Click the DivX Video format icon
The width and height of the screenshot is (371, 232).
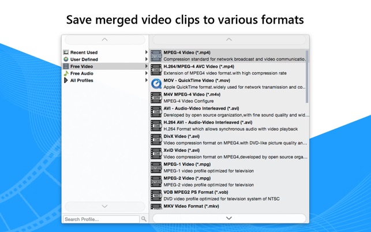click(x=156, y=140)
